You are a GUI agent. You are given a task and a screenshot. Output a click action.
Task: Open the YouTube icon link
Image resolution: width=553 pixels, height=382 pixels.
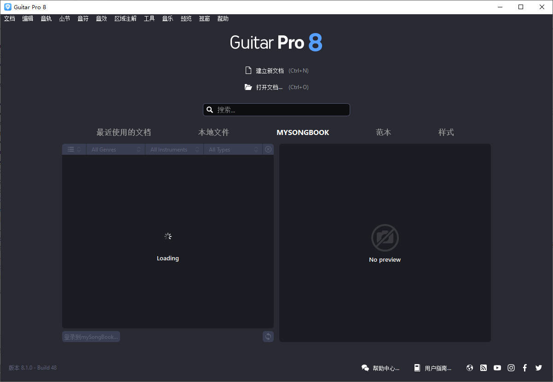pos(497,368)
